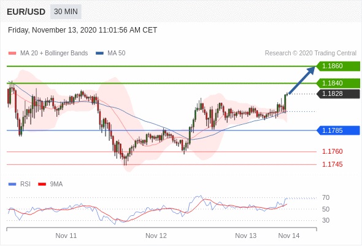
Task: Click the 1.1760 red support label
Action: tap(333, 151)
